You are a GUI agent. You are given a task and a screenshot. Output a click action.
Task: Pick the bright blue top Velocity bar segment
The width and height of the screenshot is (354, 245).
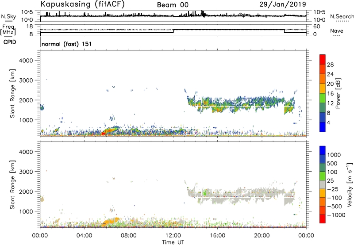tap(323, 150)
